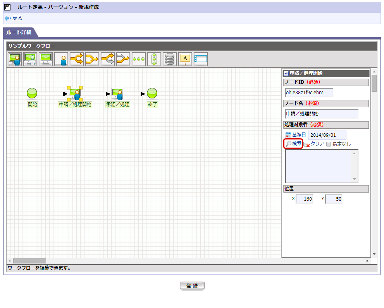The image size is (384, 308).
Task: Select the 承認/処理 node on canvas
Action: tap(117, 94)
